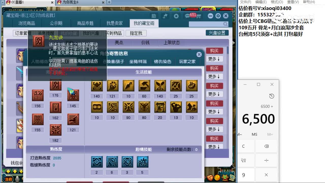The height and width of the screenshot is (183, 325).
Task: Click the school skill icon showing 145
Action: 73,95
